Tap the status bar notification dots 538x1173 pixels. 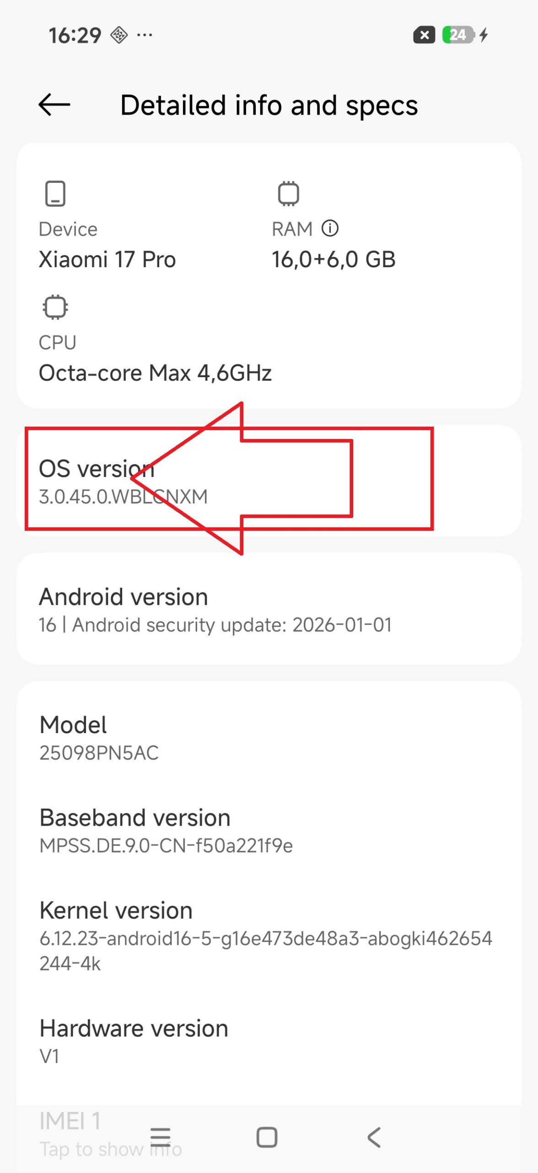(x=145, y=35)
